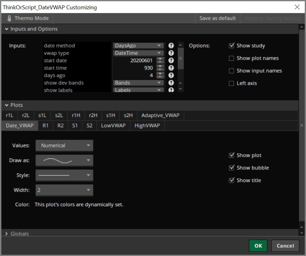Open help for the vwap type input
Image resolution: width=306 pixels, height=256 pixels.
pos(171,53)
